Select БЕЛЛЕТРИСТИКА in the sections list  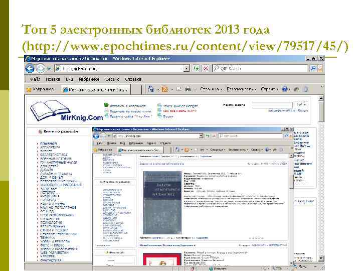coord(54,155)
